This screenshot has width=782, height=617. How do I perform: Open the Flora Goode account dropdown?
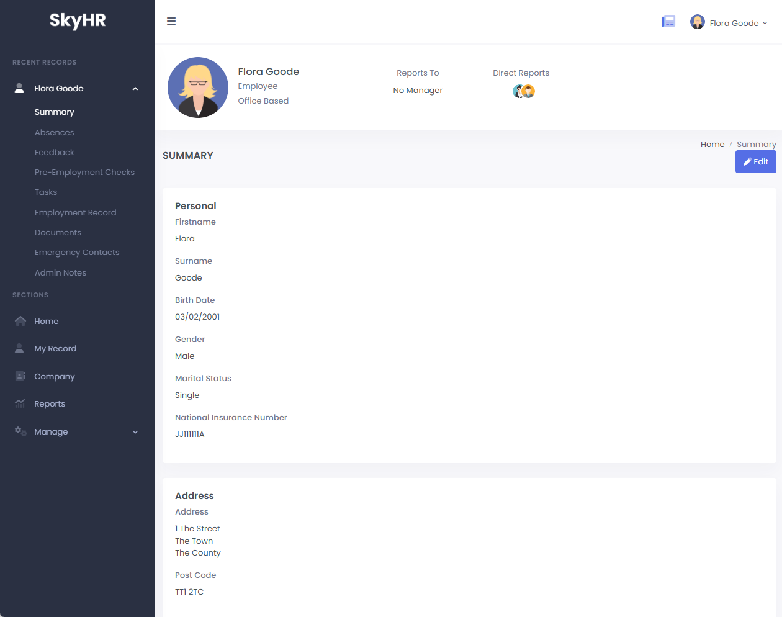729,22
